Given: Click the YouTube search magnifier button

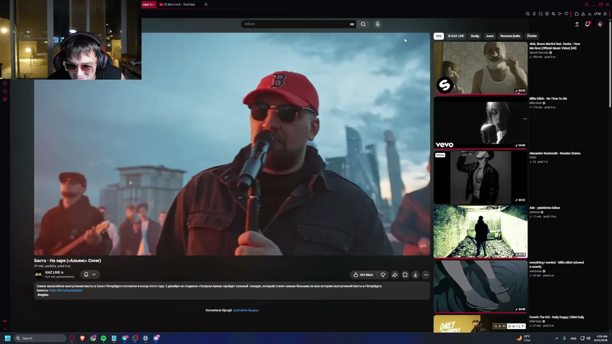Looking at the screenshot, I should coord(363,24).
